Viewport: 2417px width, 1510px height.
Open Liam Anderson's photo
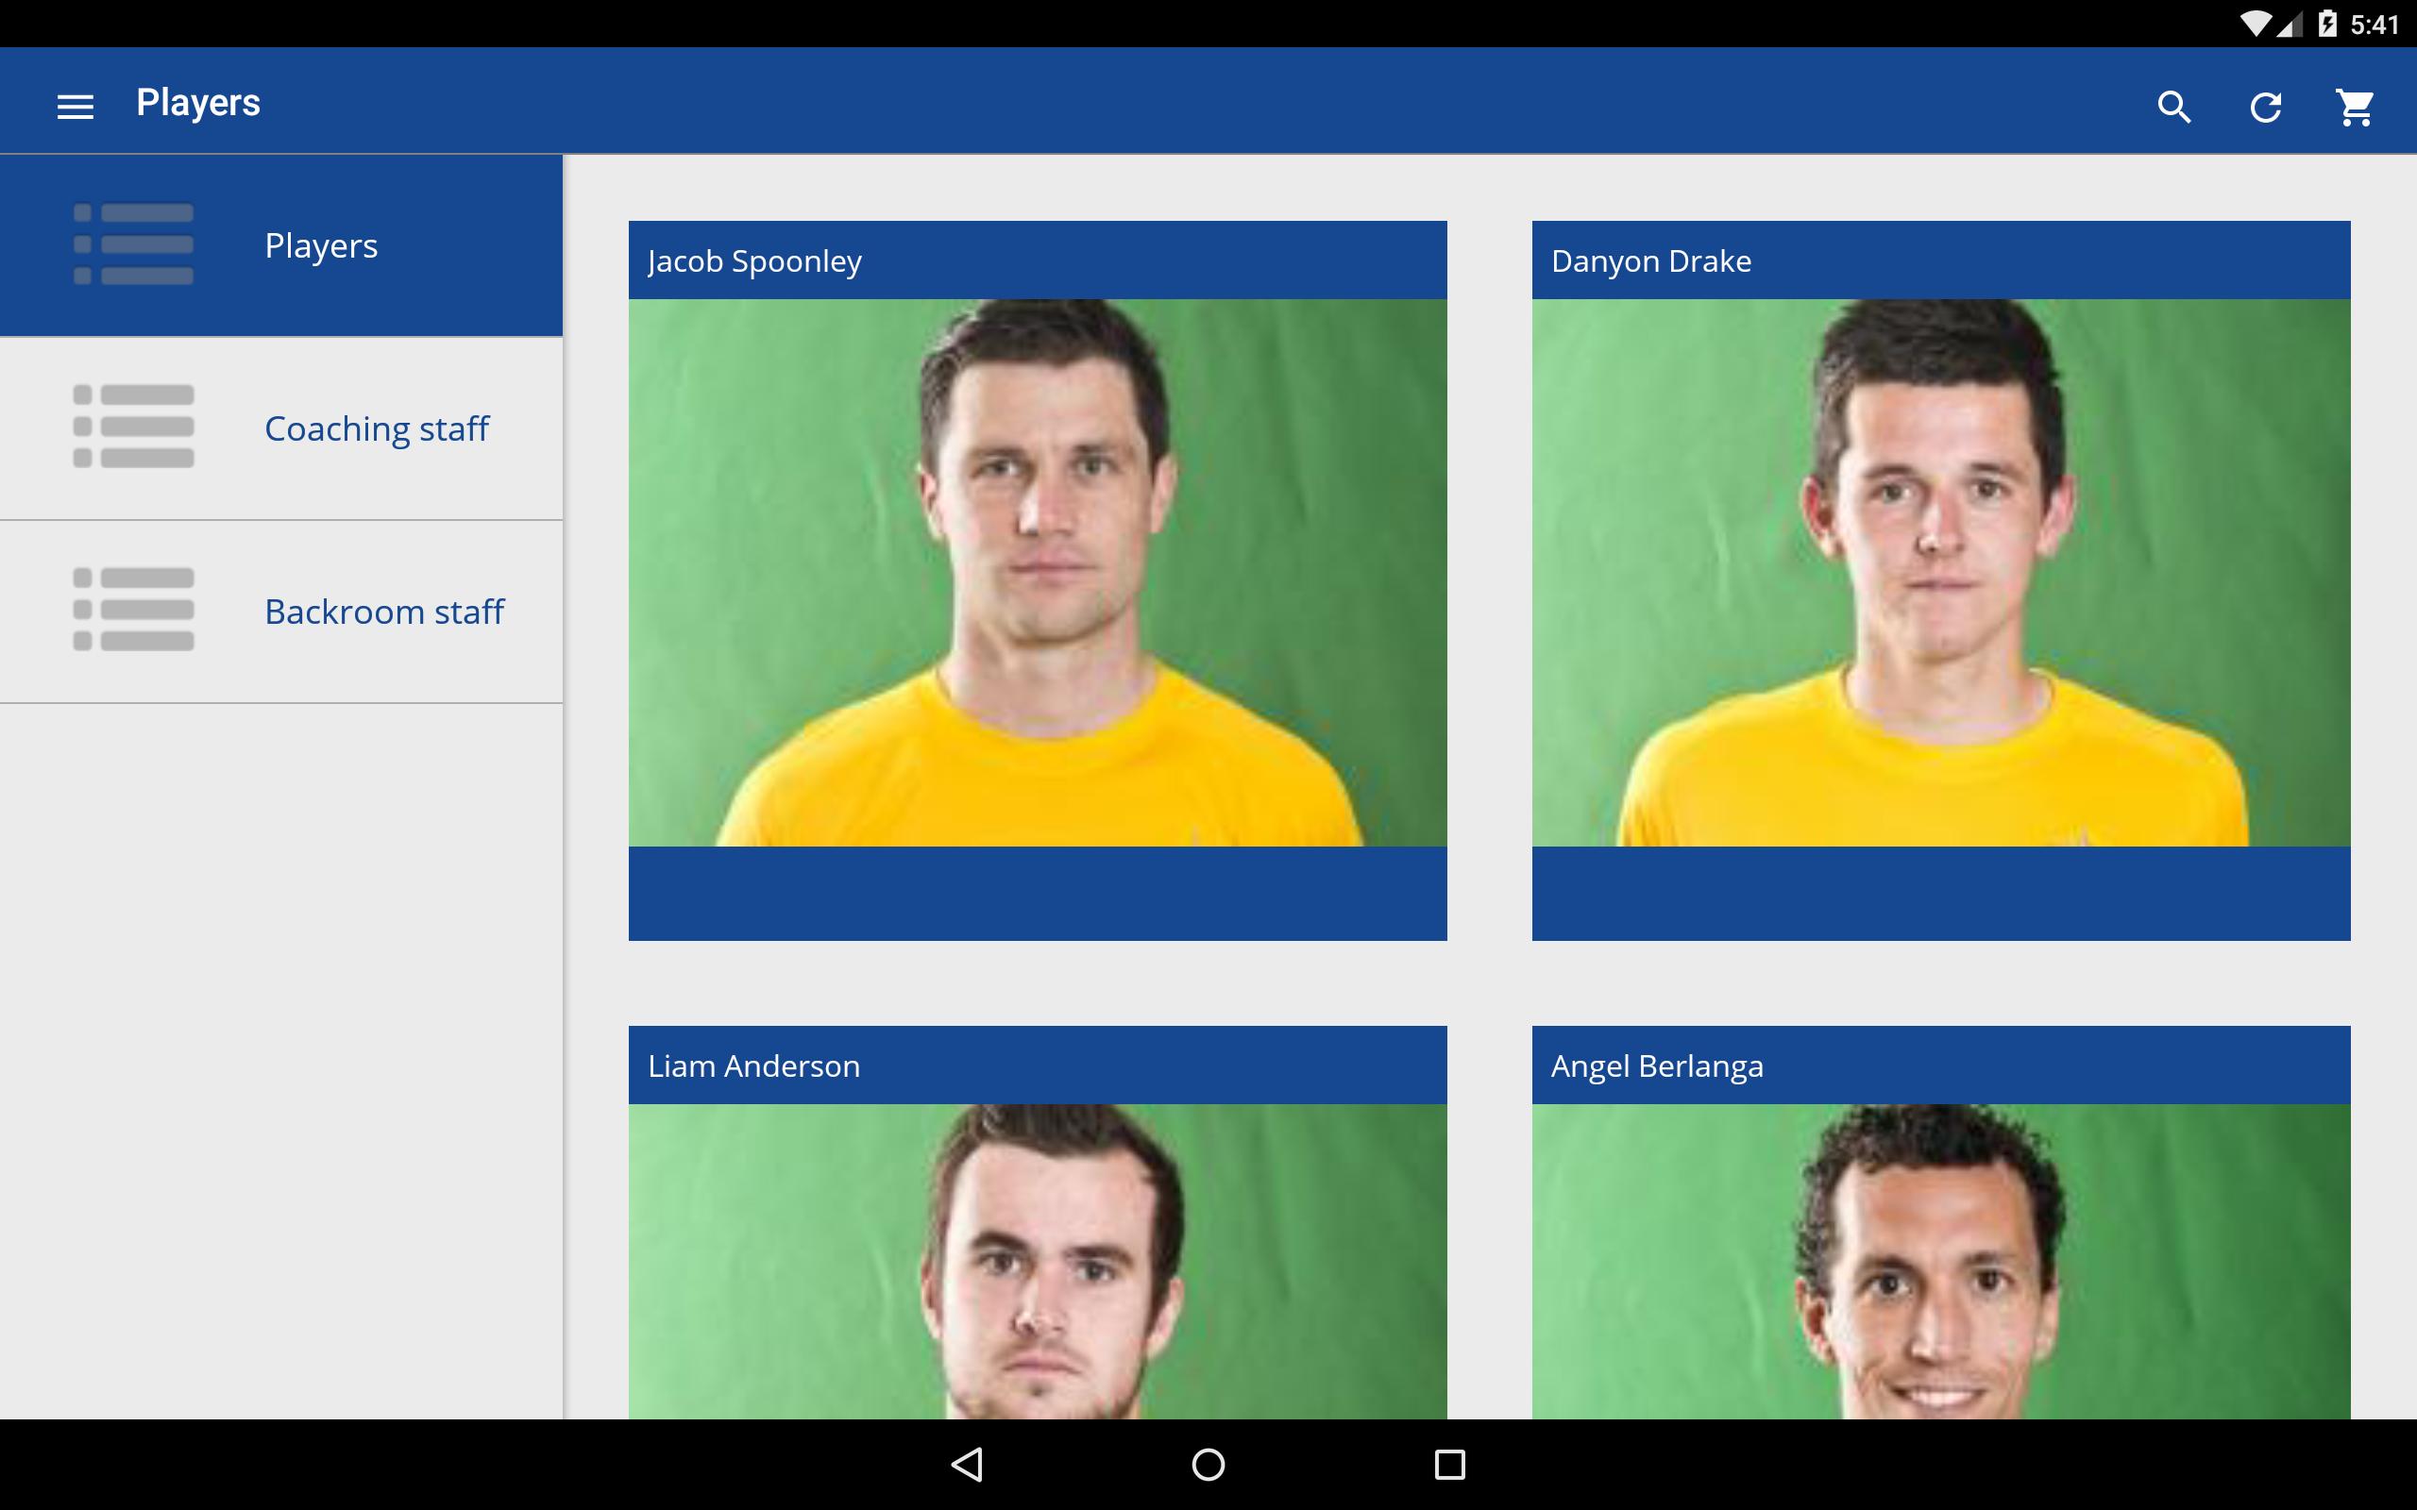click(1037, 1262)
